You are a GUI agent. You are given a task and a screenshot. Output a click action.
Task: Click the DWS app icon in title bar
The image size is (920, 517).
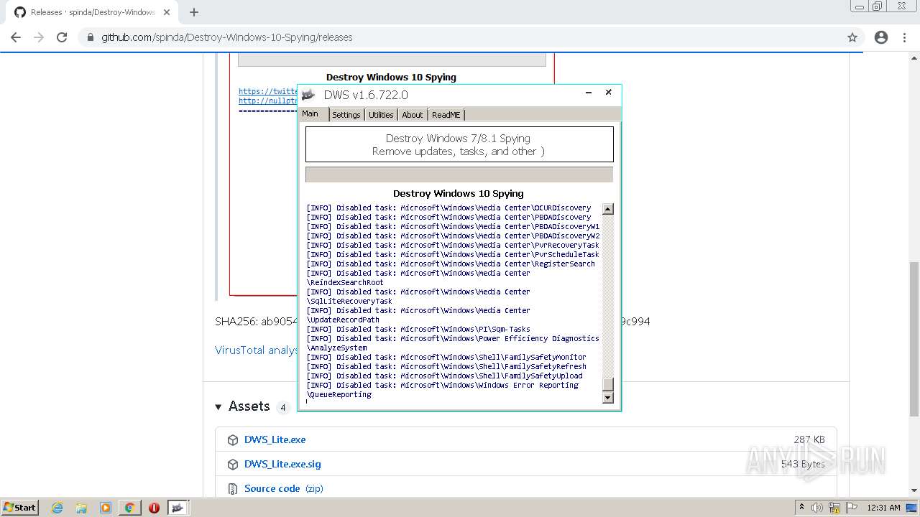coord(308,95)
